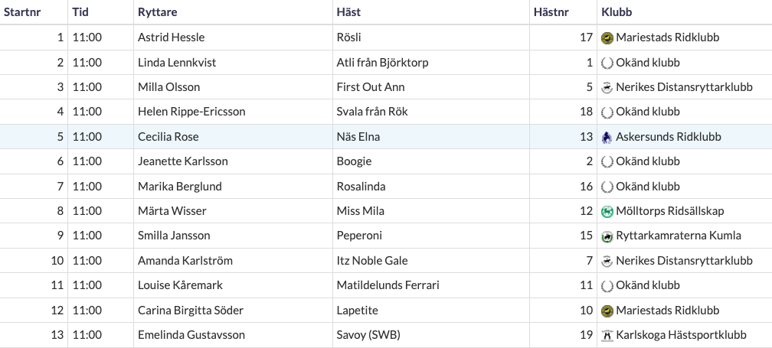The height and width of the screenshot is (348, 772).
Task: Open rider Astrid Hessle's entry
Action: [x=172, y=37]
